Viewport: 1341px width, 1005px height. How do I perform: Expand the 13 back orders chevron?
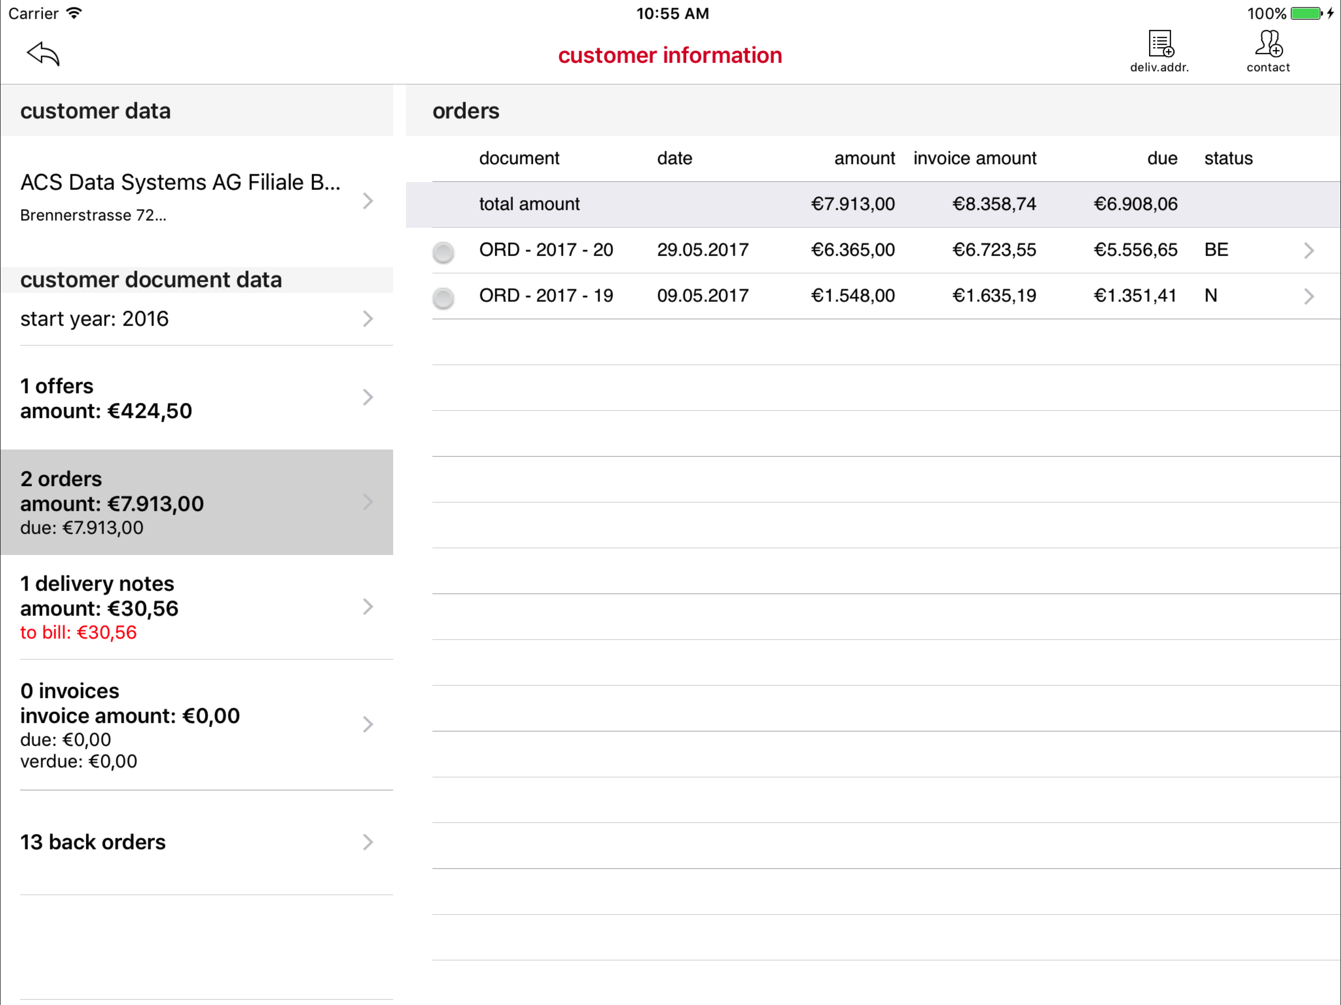[368, 842]
